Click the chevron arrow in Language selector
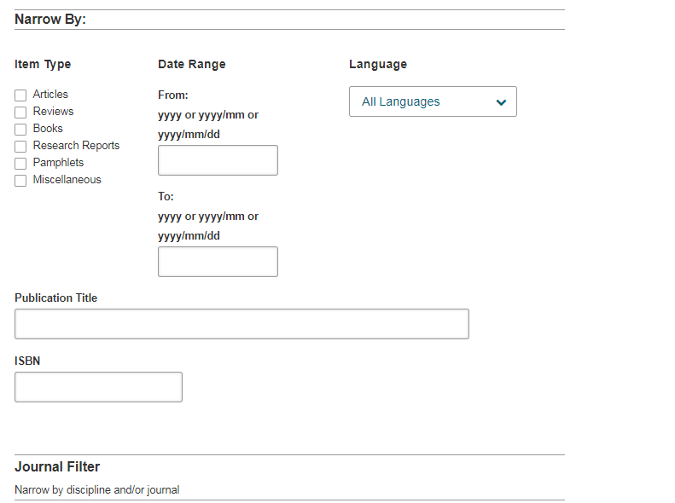Viewport: 675px width, 503px height. (501, 102)
